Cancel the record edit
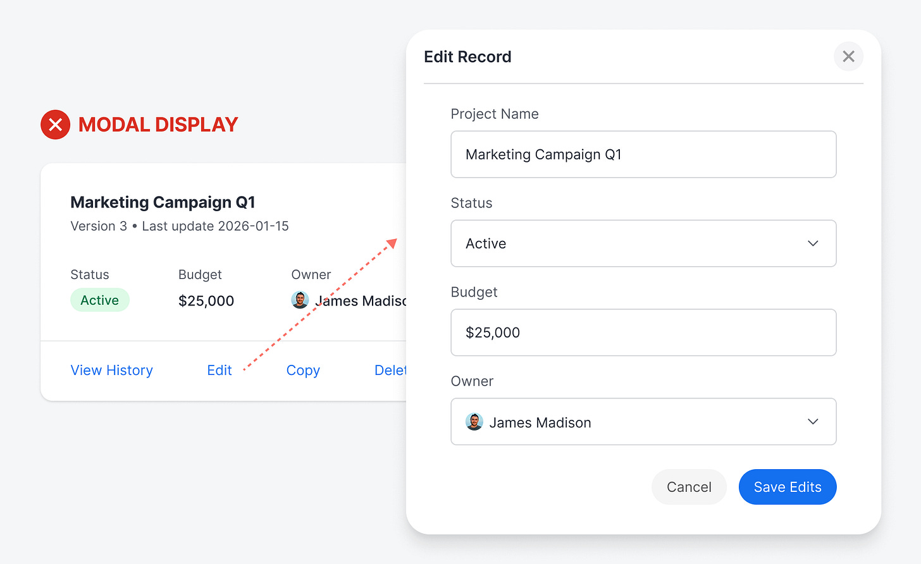The width and height of the screenshot is (921, 564). (689, 487)
